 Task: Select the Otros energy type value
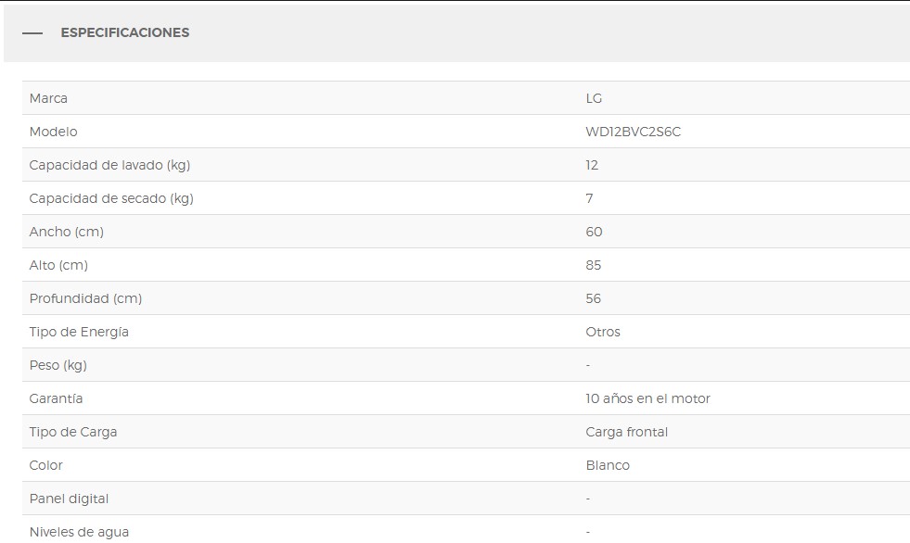click(603, 332)
